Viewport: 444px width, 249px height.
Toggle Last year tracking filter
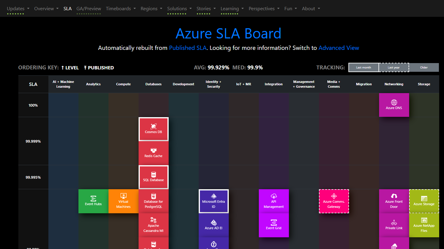(x=393, y=68)
